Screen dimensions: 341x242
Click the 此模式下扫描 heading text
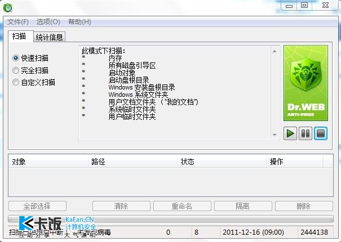pos(104,51)
